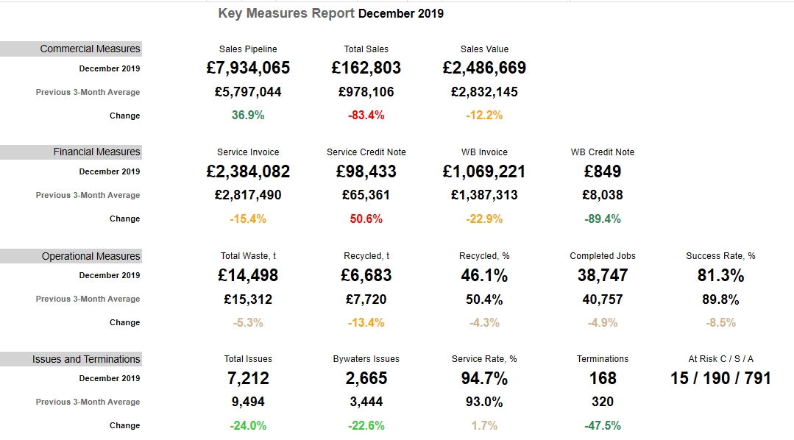Select the Issues and Terminations header

pos(86,359)
